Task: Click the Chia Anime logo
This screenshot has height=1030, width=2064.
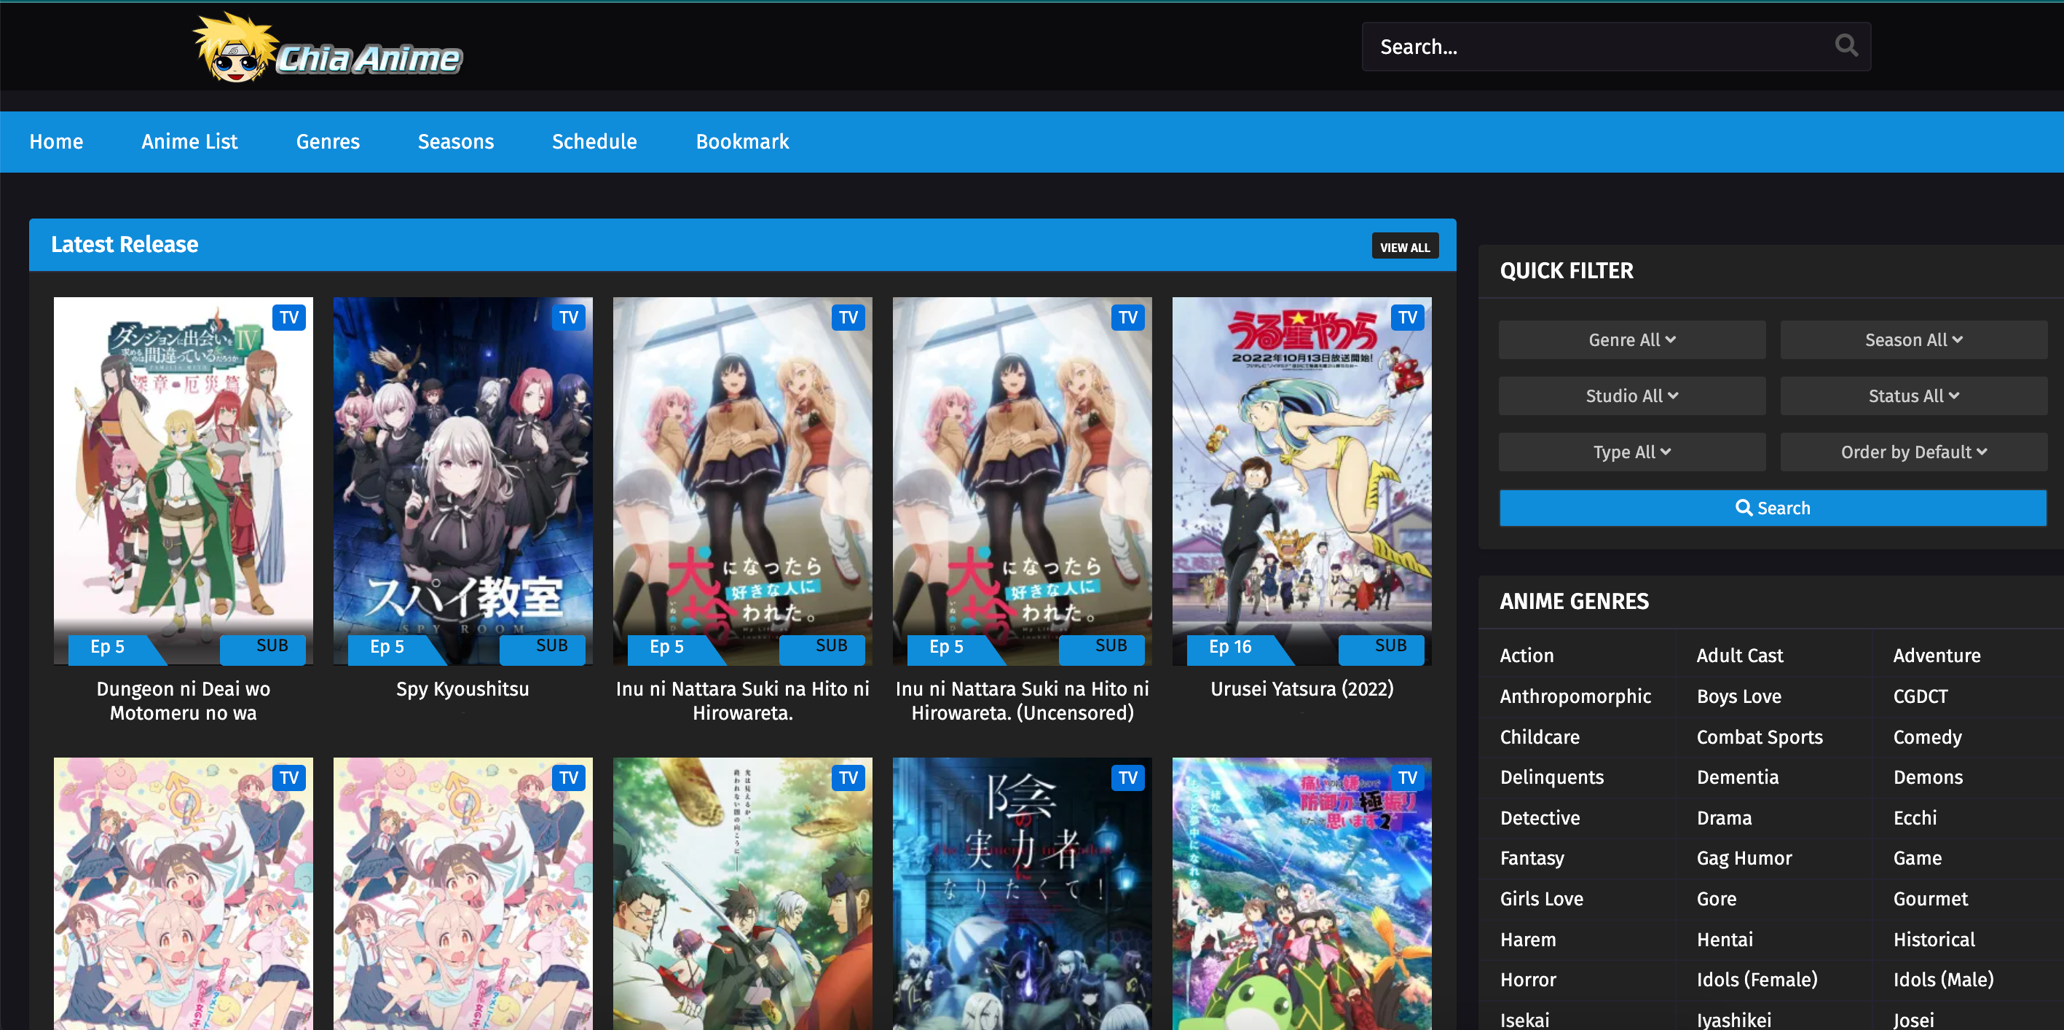Action: pos(328,48)
